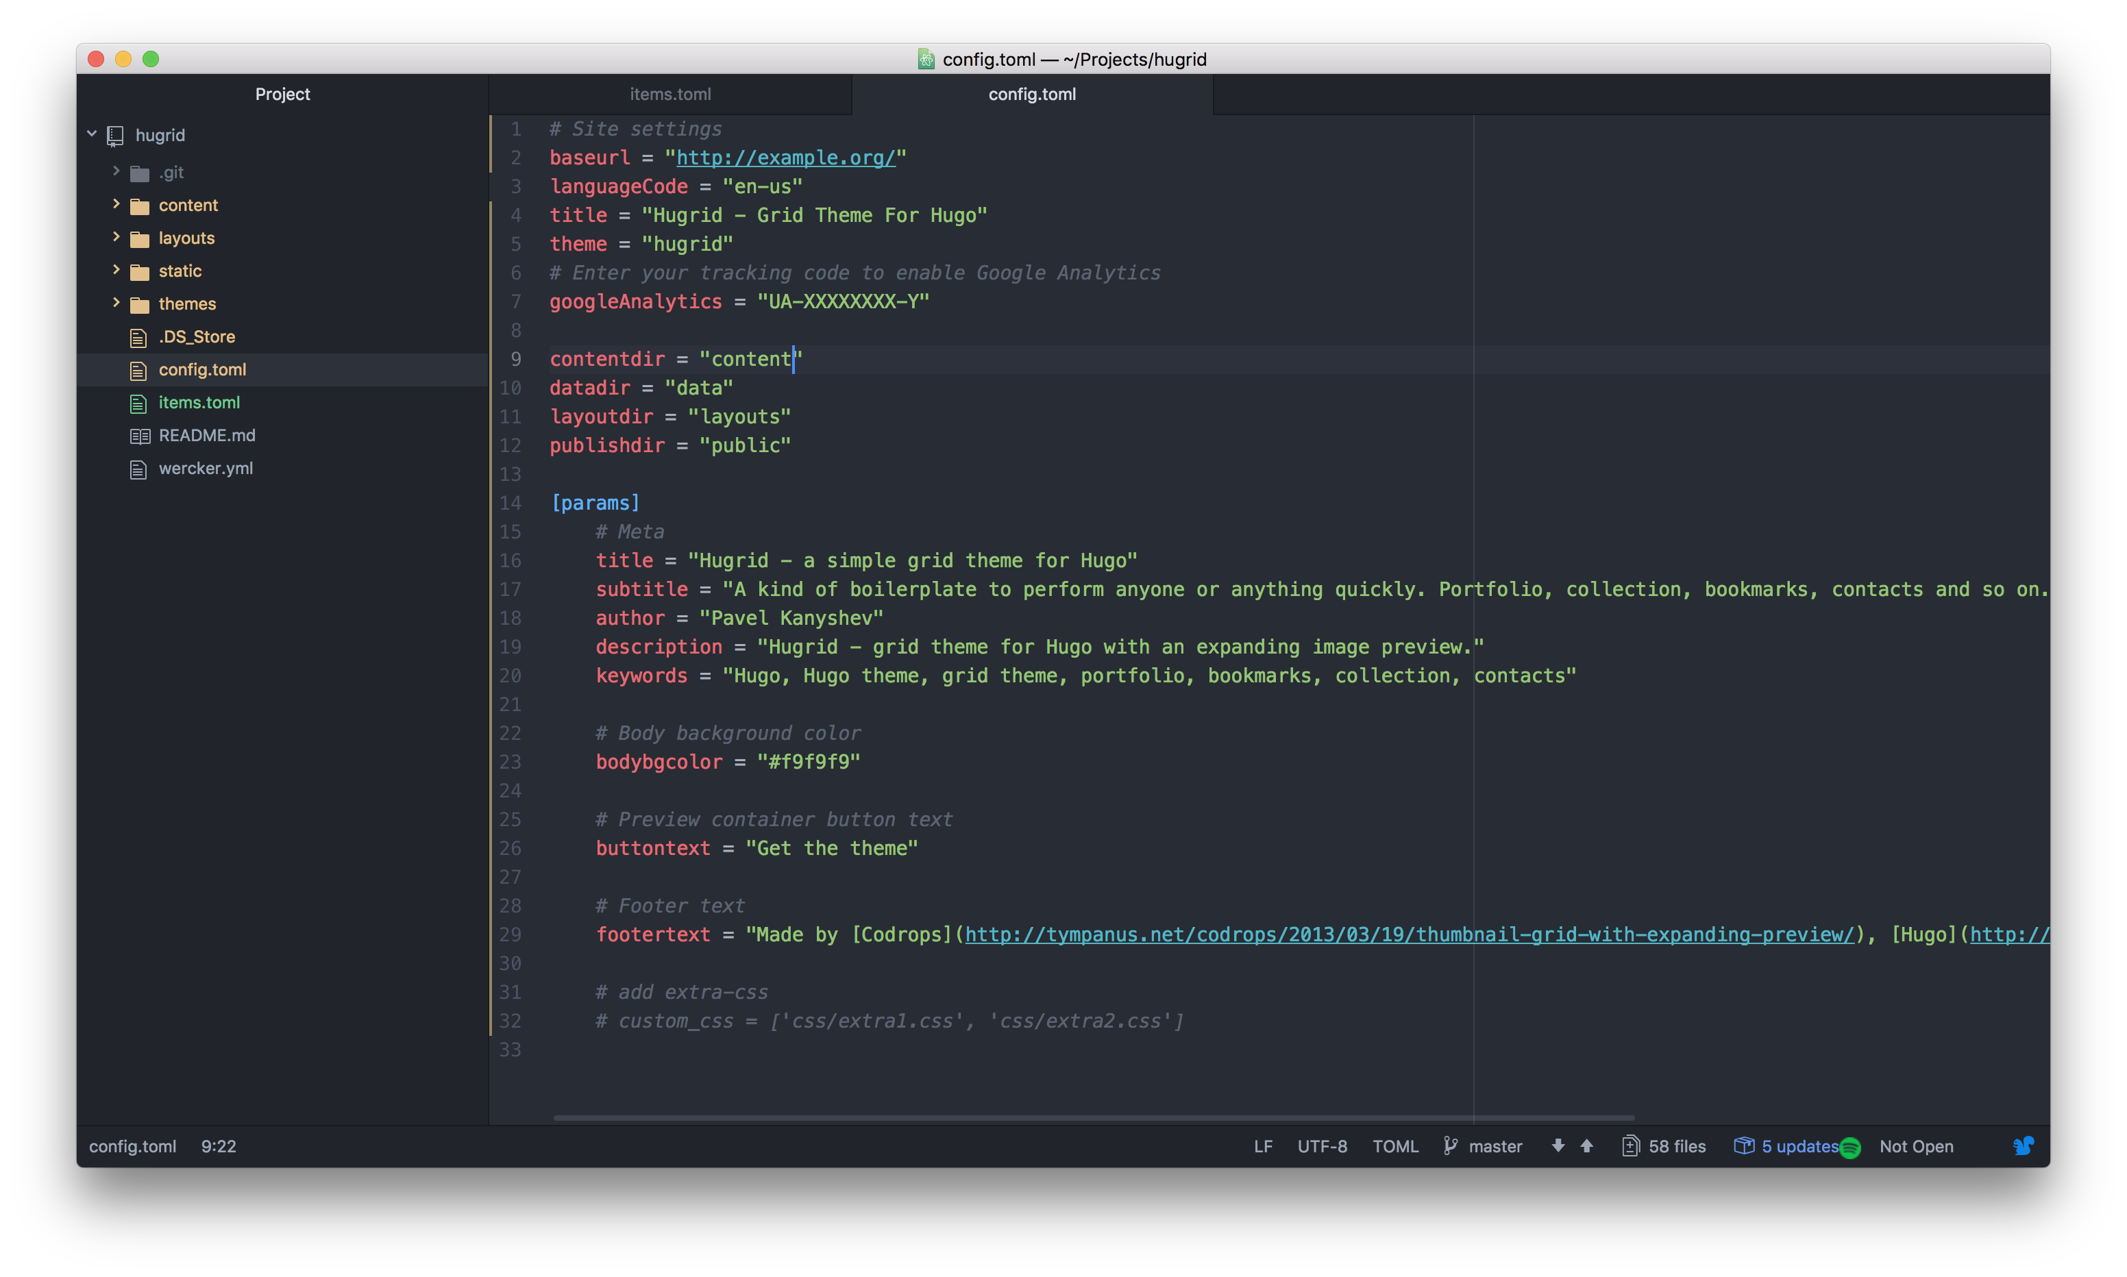Viewport: 2127px width, 1277px height.
Task: Select the config.toml editor tab
Action: (x=1033, y=95)
